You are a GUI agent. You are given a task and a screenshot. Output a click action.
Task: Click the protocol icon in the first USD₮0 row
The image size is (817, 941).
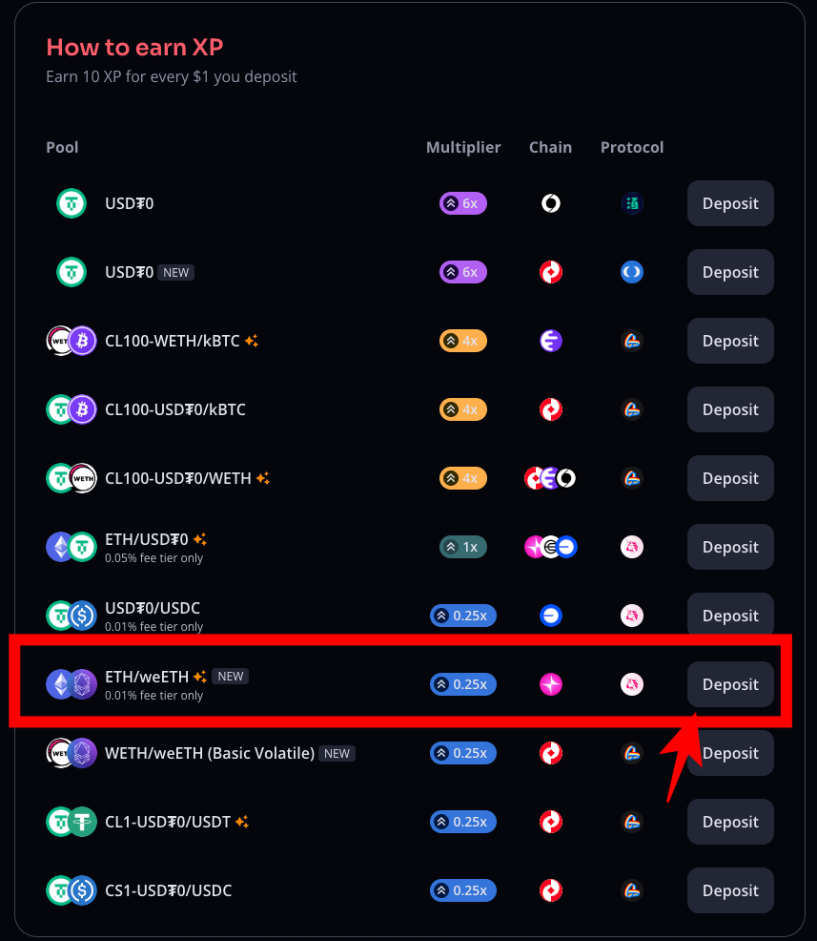(632, 203)
